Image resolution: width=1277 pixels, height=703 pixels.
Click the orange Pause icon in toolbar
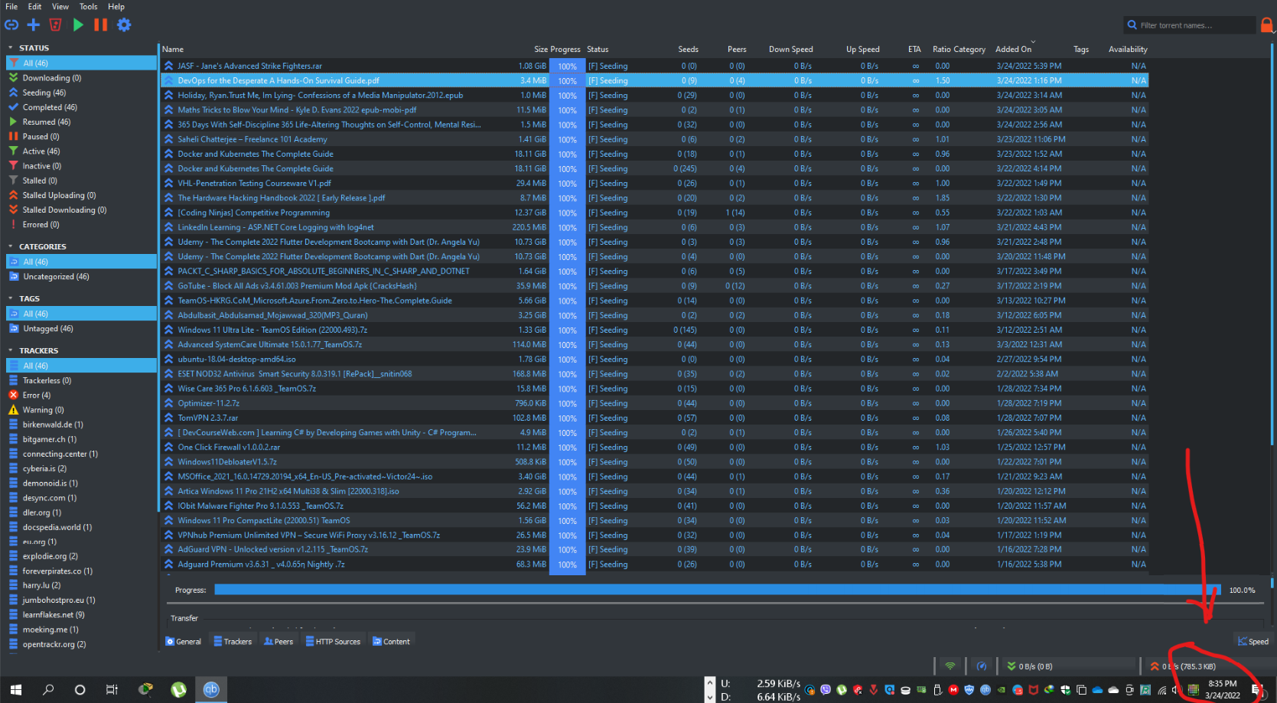click(x=100, y=24)
